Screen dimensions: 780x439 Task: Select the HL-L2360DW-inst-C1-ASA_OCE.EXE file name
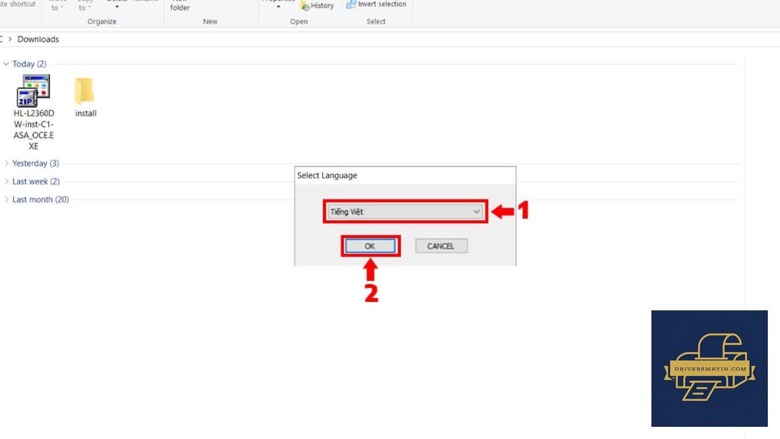(x=34, y=130)
